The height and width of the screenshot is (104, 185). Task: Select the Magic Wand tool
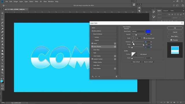2,23
